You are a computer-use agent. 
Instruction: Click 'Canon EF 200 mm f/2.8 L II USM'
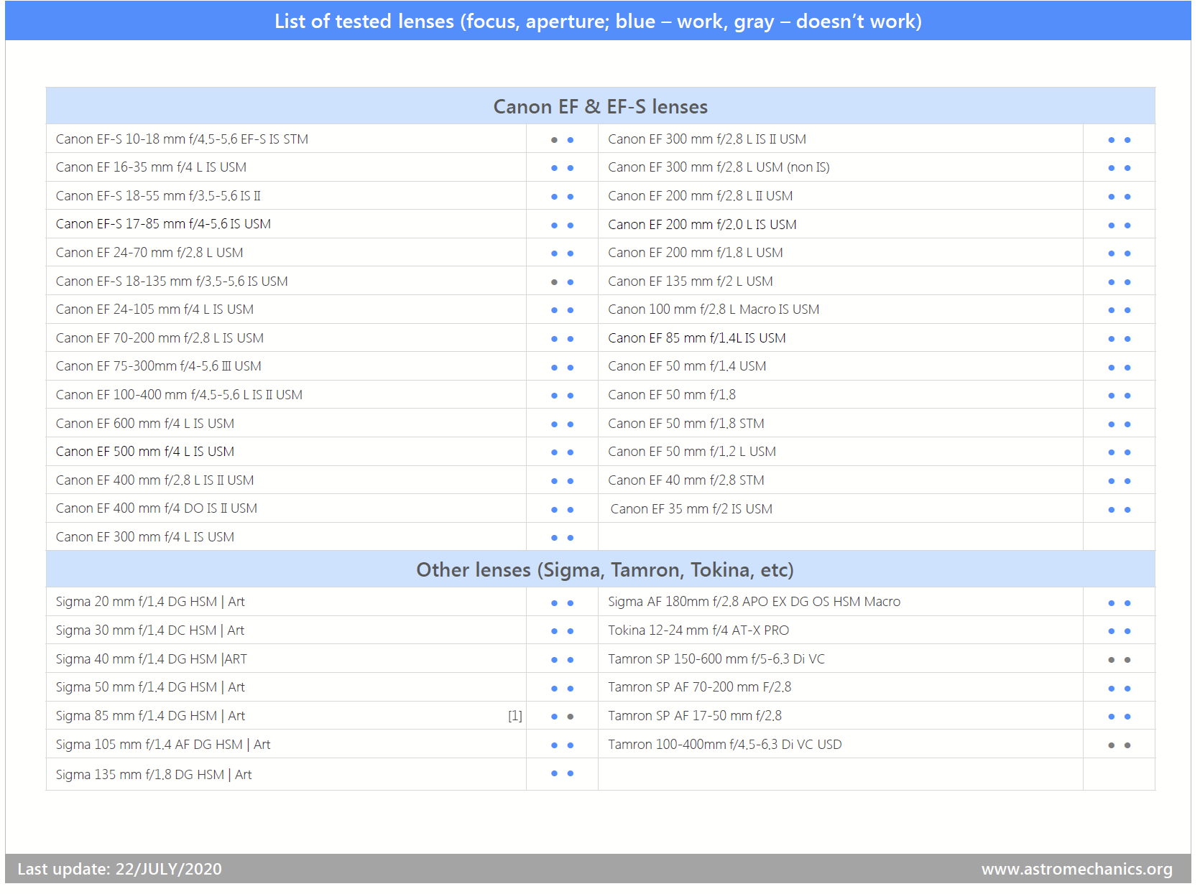pyautogui.click(x=701, y=196)
